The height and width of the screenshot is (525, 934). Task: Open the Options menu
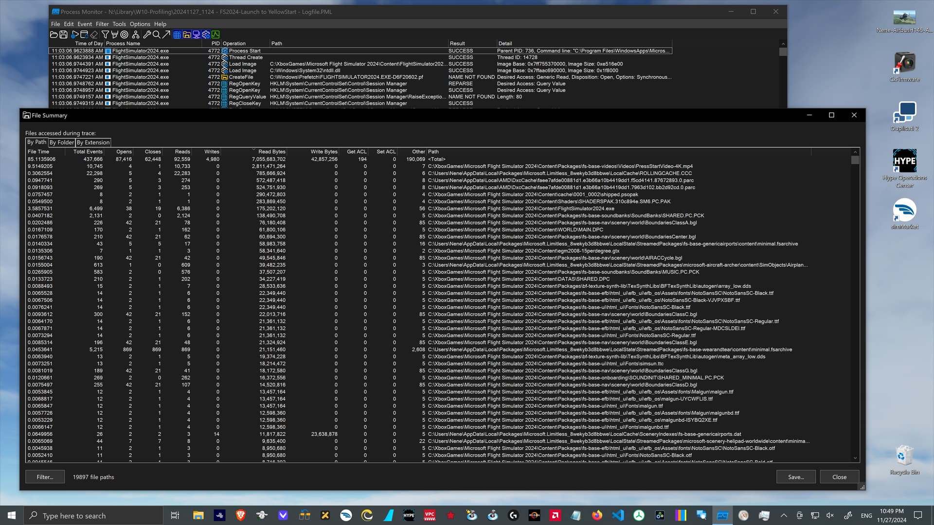pos(140,24)
